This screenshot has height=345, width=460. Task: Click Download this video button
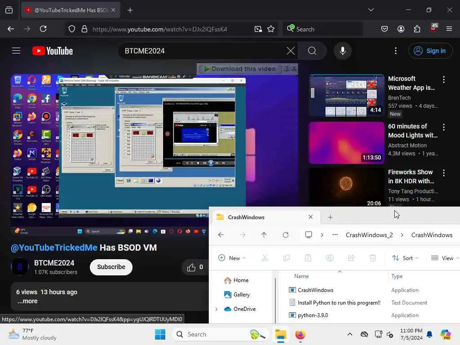240,69
